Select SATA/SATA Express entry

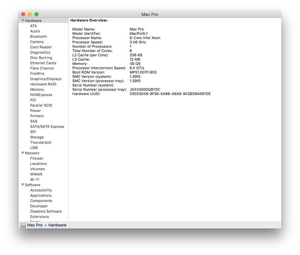tap(47, 127)
